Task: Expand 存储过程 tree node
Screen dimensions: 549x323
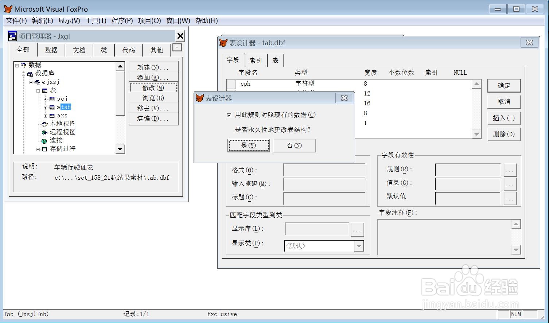Action: (38, 149)
